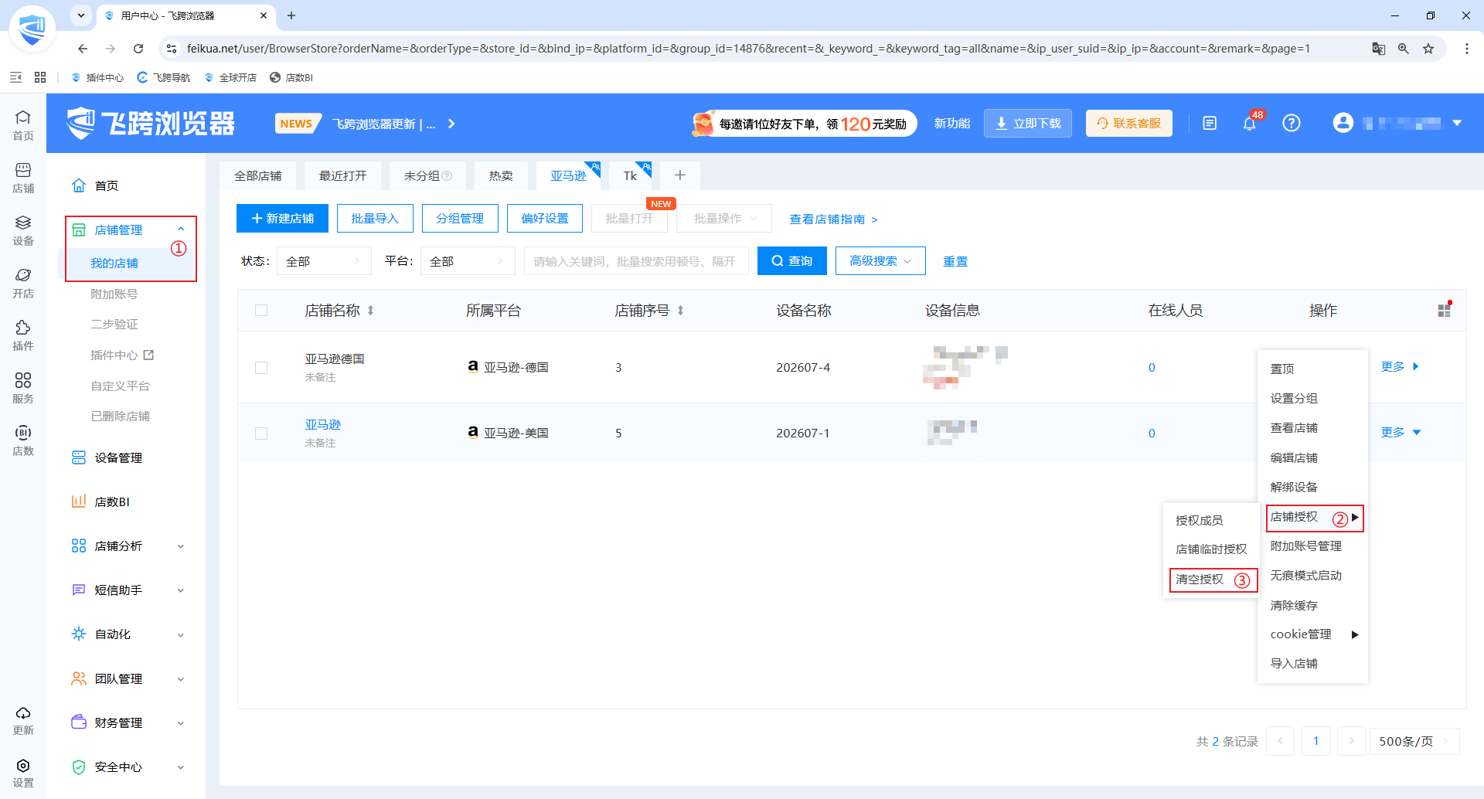The height and width of the screenshot is (799, 1484).
Task: Open the 飞跨导航 bookmark
Action: [x=163, y=77]
